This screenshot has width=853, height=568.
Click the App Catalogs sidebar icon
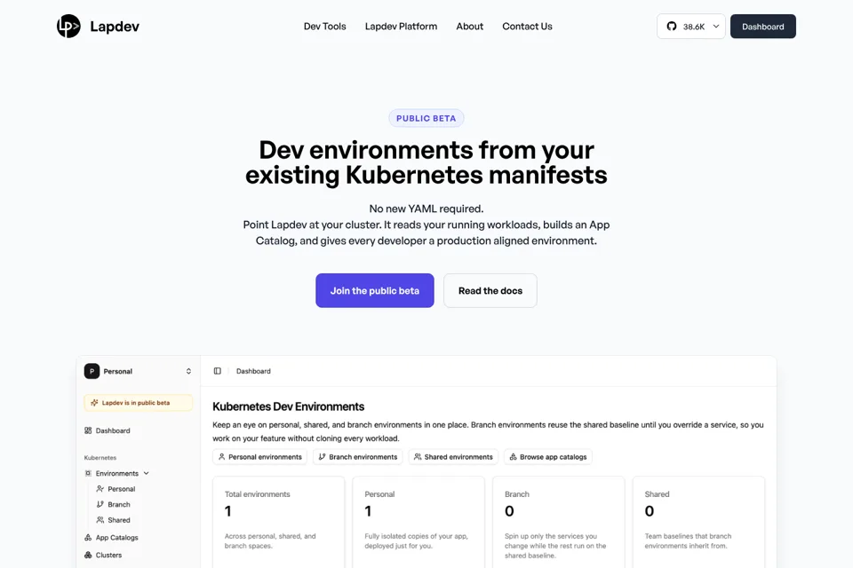click(x=88, y=538)
